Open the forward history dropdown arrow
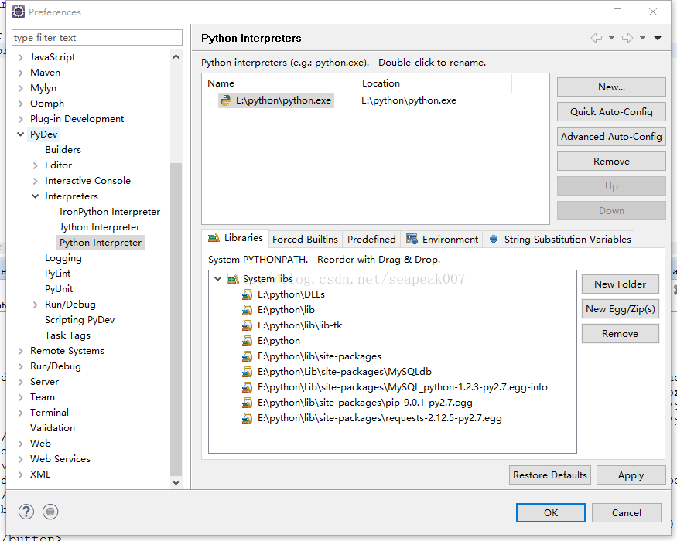 [642, 38]
